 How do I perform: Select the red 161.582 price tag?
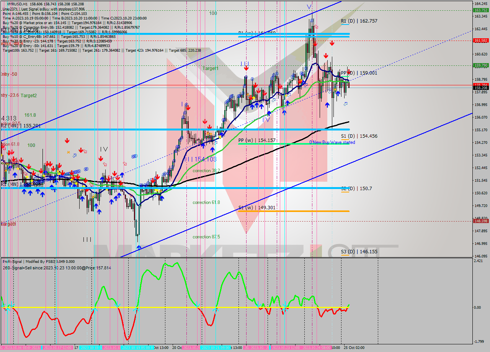[480, 40]
